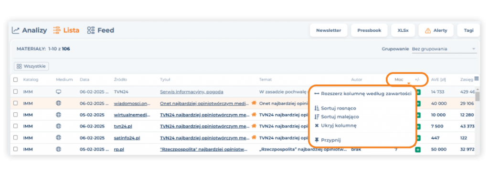Check the tvn24.pl row checkbox
Screen dimensions: 489x177
16,126
